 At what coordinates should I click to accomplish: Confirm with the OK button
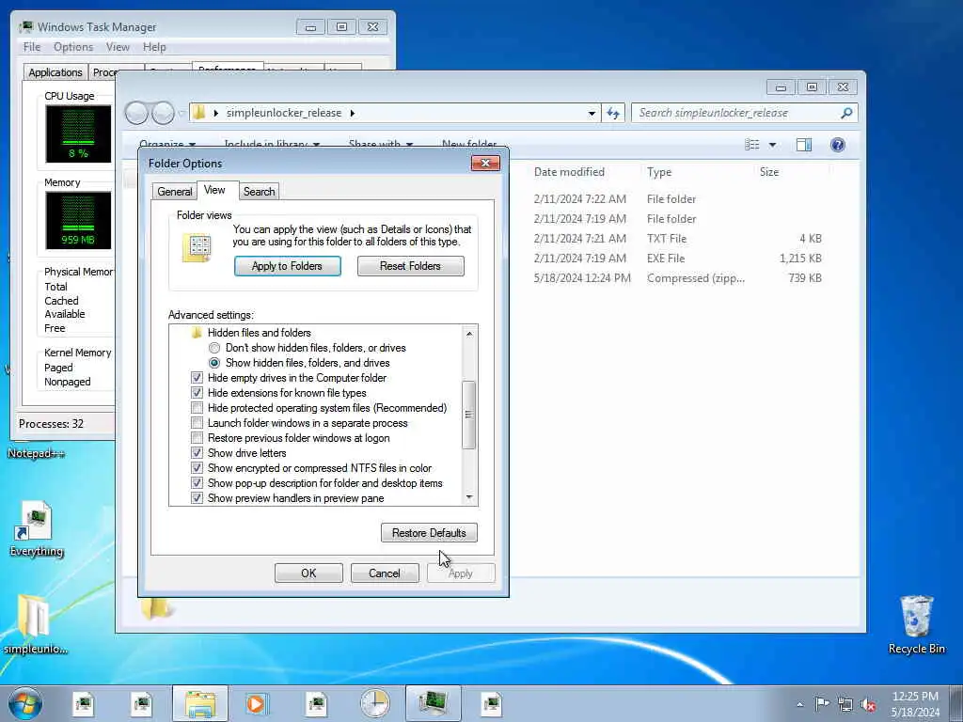(x=308, y=573)
